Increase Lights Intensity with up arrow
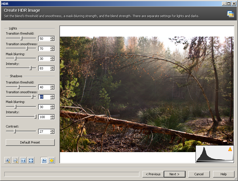Screen dimensions: 238x181 tap(52, 67)
